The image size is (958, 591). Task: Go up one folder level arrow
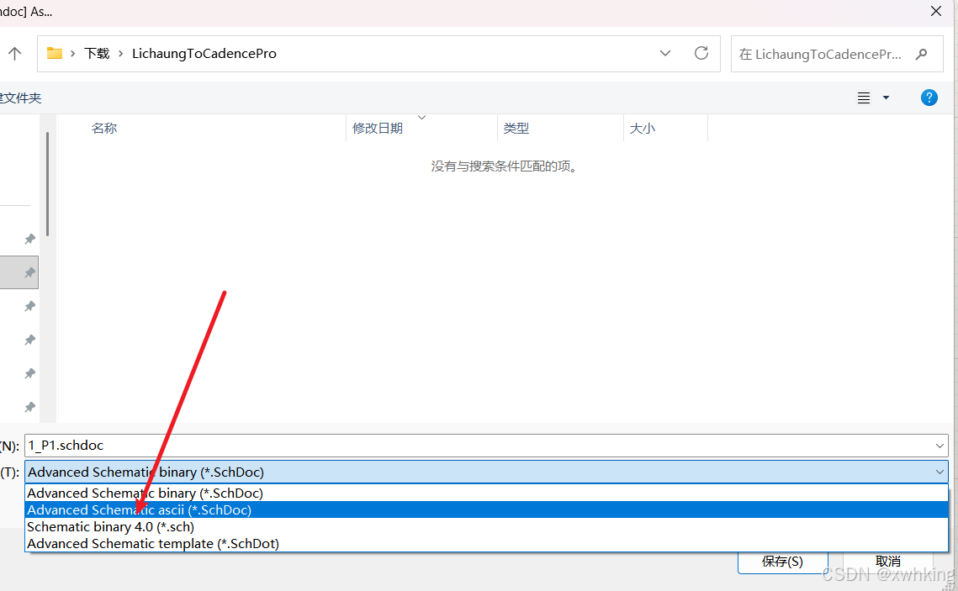click(14, 54)
